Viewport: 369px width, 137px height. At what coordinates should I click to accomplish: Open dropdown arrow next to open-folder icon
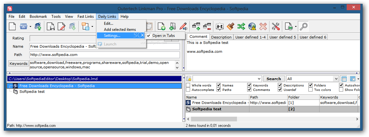point(30,26)
